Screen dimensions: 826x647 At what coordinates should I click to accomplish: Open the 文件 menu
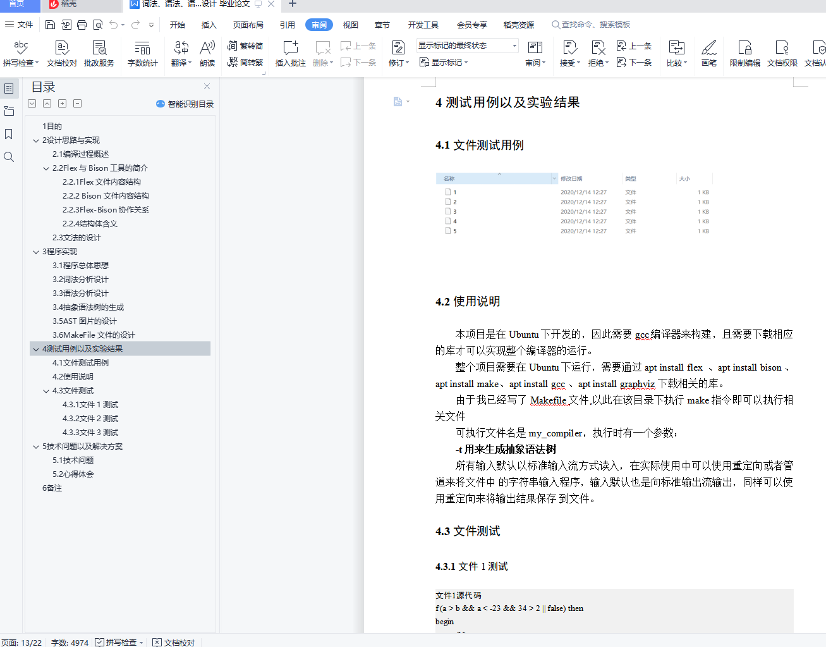(19, 25)
